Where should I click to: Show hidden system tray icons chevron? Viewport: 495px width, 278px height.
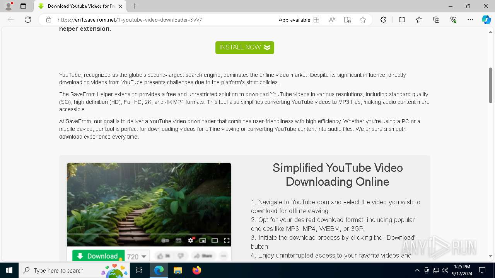coord(417,270)
